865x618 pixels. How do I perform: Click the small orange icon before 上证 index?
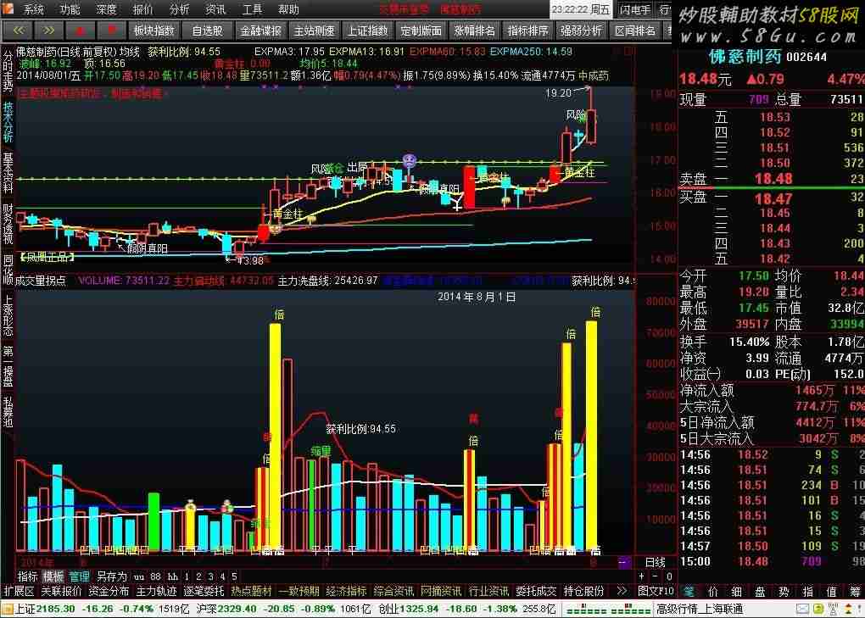(x=7, y=610)
